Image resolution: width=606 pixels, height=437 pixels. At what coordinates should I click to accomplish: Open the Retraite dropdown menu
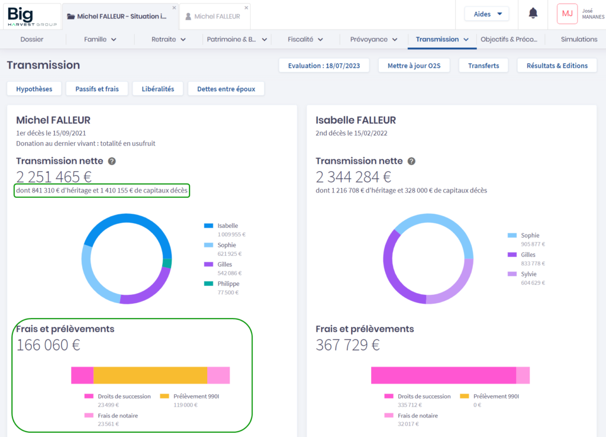point(169,40)
